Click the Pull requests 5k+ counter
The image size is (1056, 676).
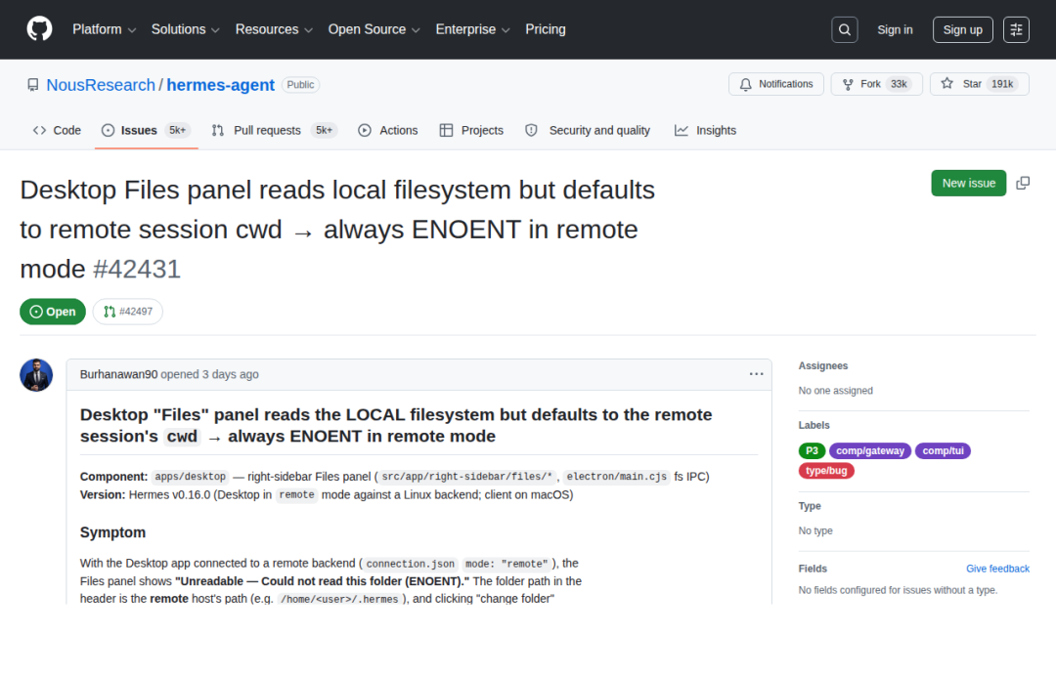point(325,131)
